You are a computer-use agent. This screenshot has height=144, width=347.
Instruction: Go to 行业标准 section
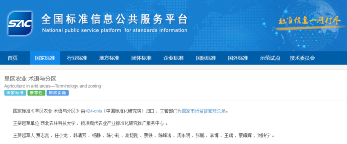click(x=77, y=58)
